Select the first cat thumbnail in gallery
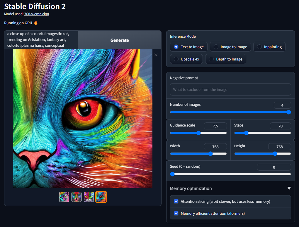The height and width of the screenshot is (227, 299). click(64, 197)
